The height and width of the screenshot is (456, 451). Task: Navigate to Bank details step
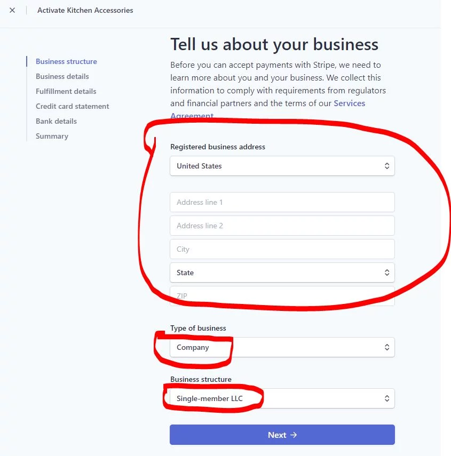[x=56, y=121]
